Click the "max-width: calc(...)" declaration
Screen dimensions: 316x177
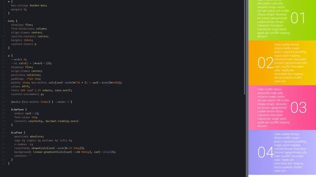(x=77, y=83)
